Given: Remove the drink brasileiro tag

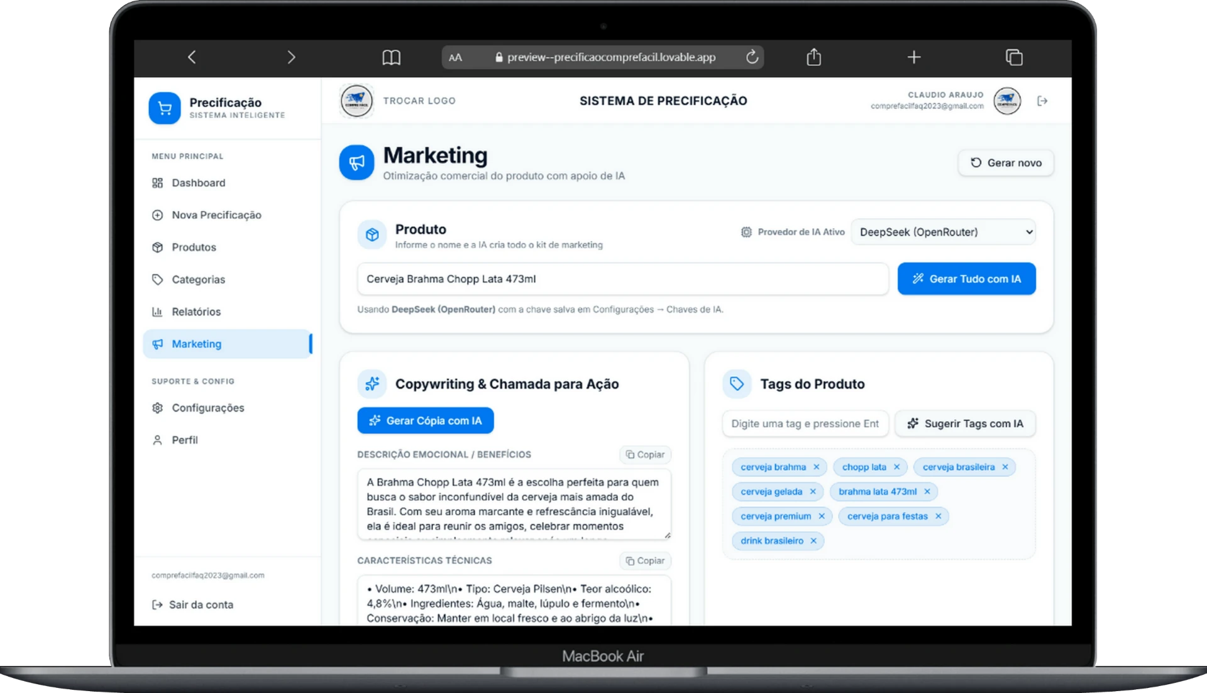Looking at the screenshot, I should (x=813, y=540).
